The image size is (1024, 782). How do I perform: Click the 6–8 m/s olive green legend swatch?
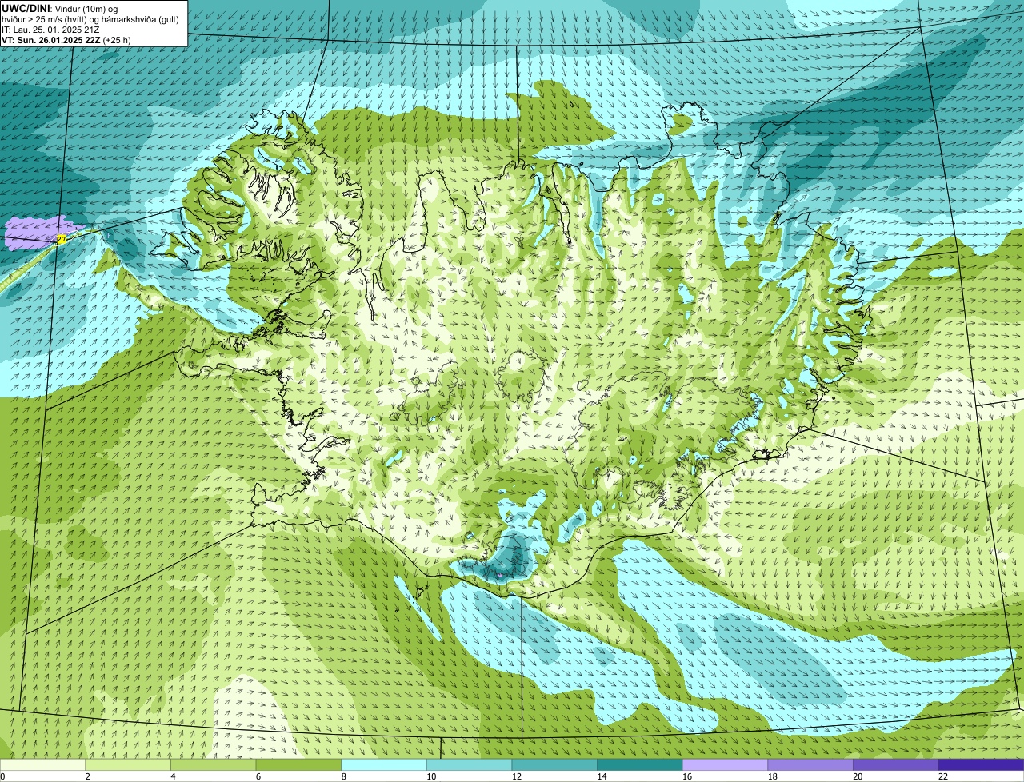point(298,764)
